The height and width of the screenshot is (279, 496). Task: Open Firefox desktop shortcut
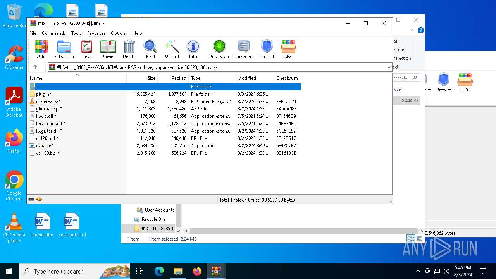pyautogui.click(x=14, y=141)
